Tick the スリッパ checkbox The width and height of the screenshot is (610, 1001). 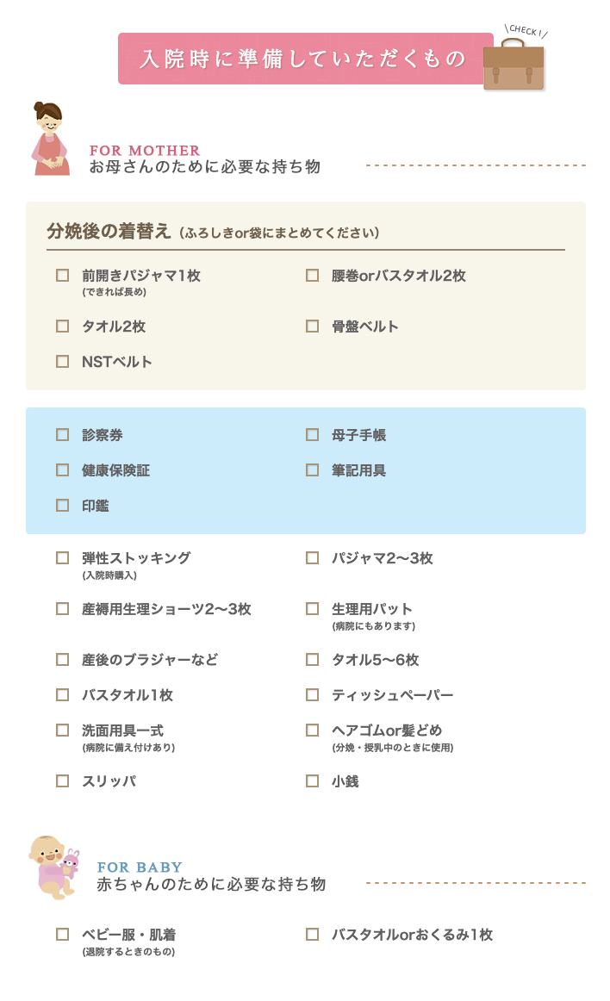tap(63, 780)
